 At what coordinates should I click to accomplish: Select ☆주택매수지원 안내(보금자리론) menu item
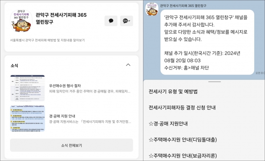[183, 156]
